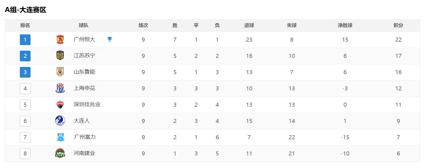The height and width of the screenshot is (168, 433).
Task: Click the 排名 rank column header
Action: (x=25, y=25)
